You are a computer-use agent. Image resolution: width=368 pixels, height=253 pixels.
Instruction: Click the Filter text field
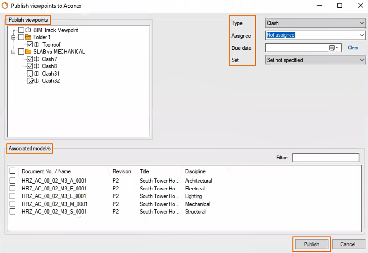(326, 158)
